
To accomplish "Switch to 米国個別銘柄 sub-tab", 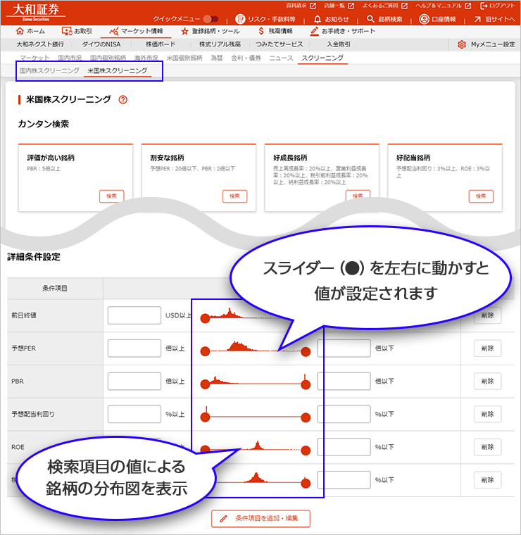I will tap(184, 58).
